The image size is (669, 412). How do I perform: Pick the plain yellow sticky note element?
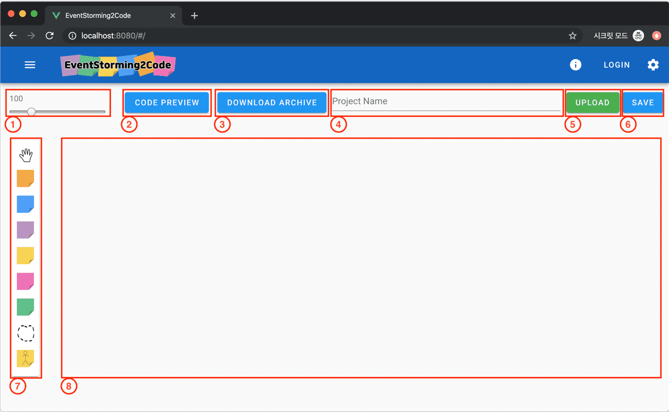26,256
